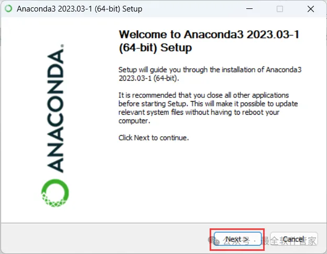This screenshot has height=254, width=327.
Task: Click the 'Setup will guide you' paragraph
Action: 210,74
